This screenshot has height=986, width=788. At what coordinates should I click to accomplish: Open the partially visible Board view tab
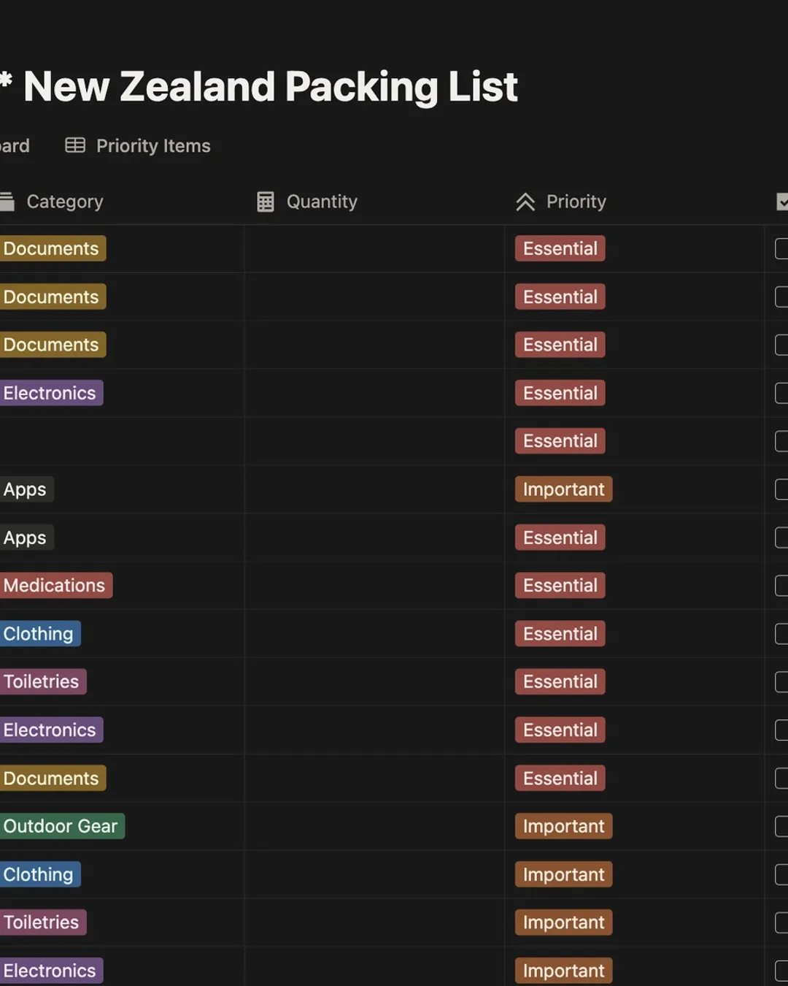pyautogui.click(x=15, y=146)
